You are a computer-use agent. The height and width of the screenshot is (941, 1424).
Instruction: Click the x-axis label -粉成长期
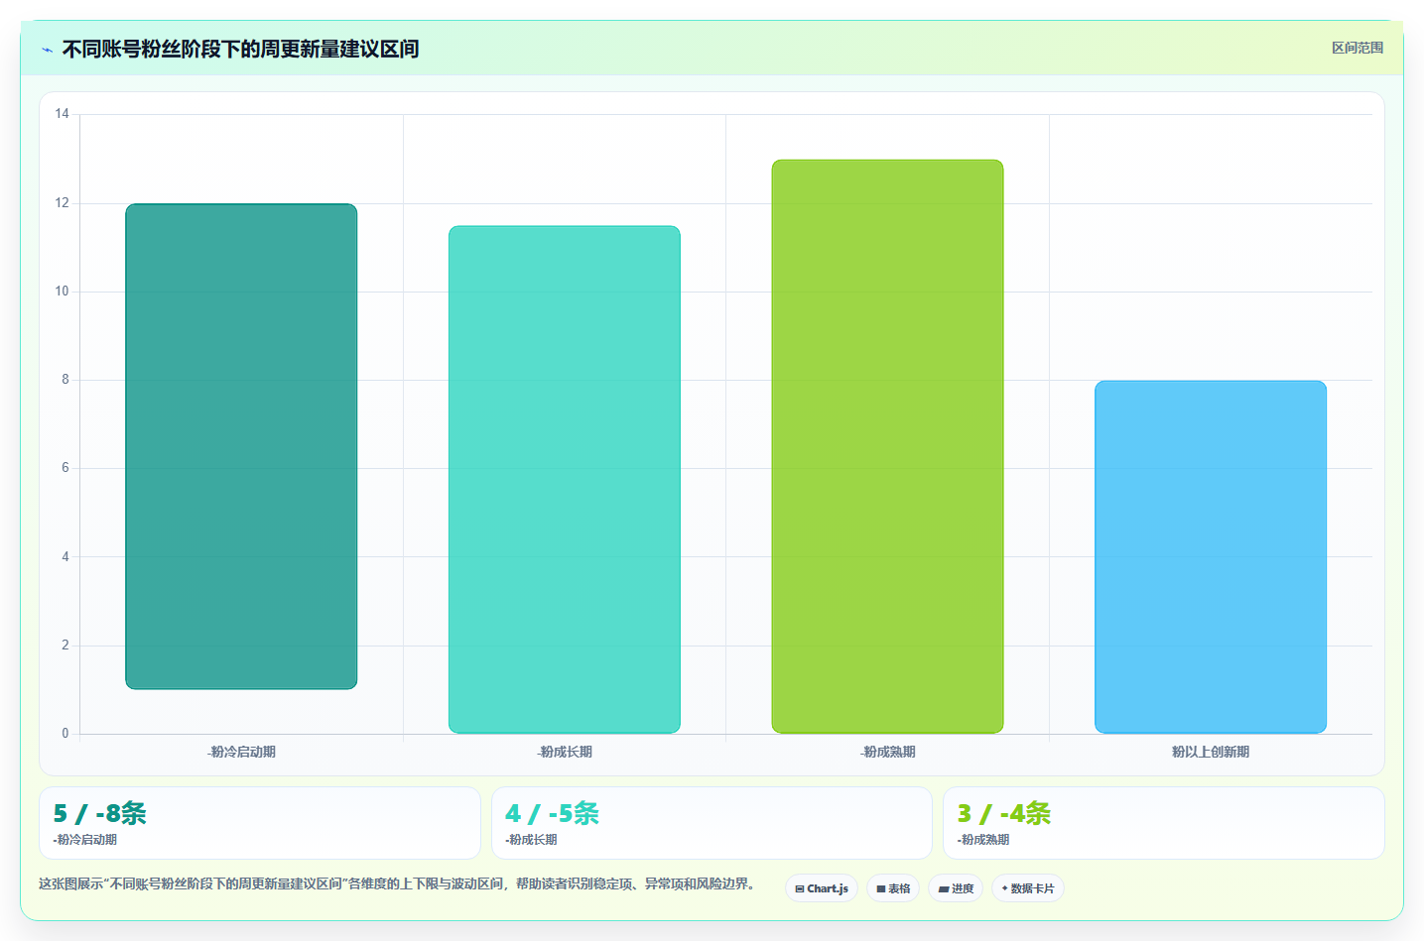click(565, 752)
